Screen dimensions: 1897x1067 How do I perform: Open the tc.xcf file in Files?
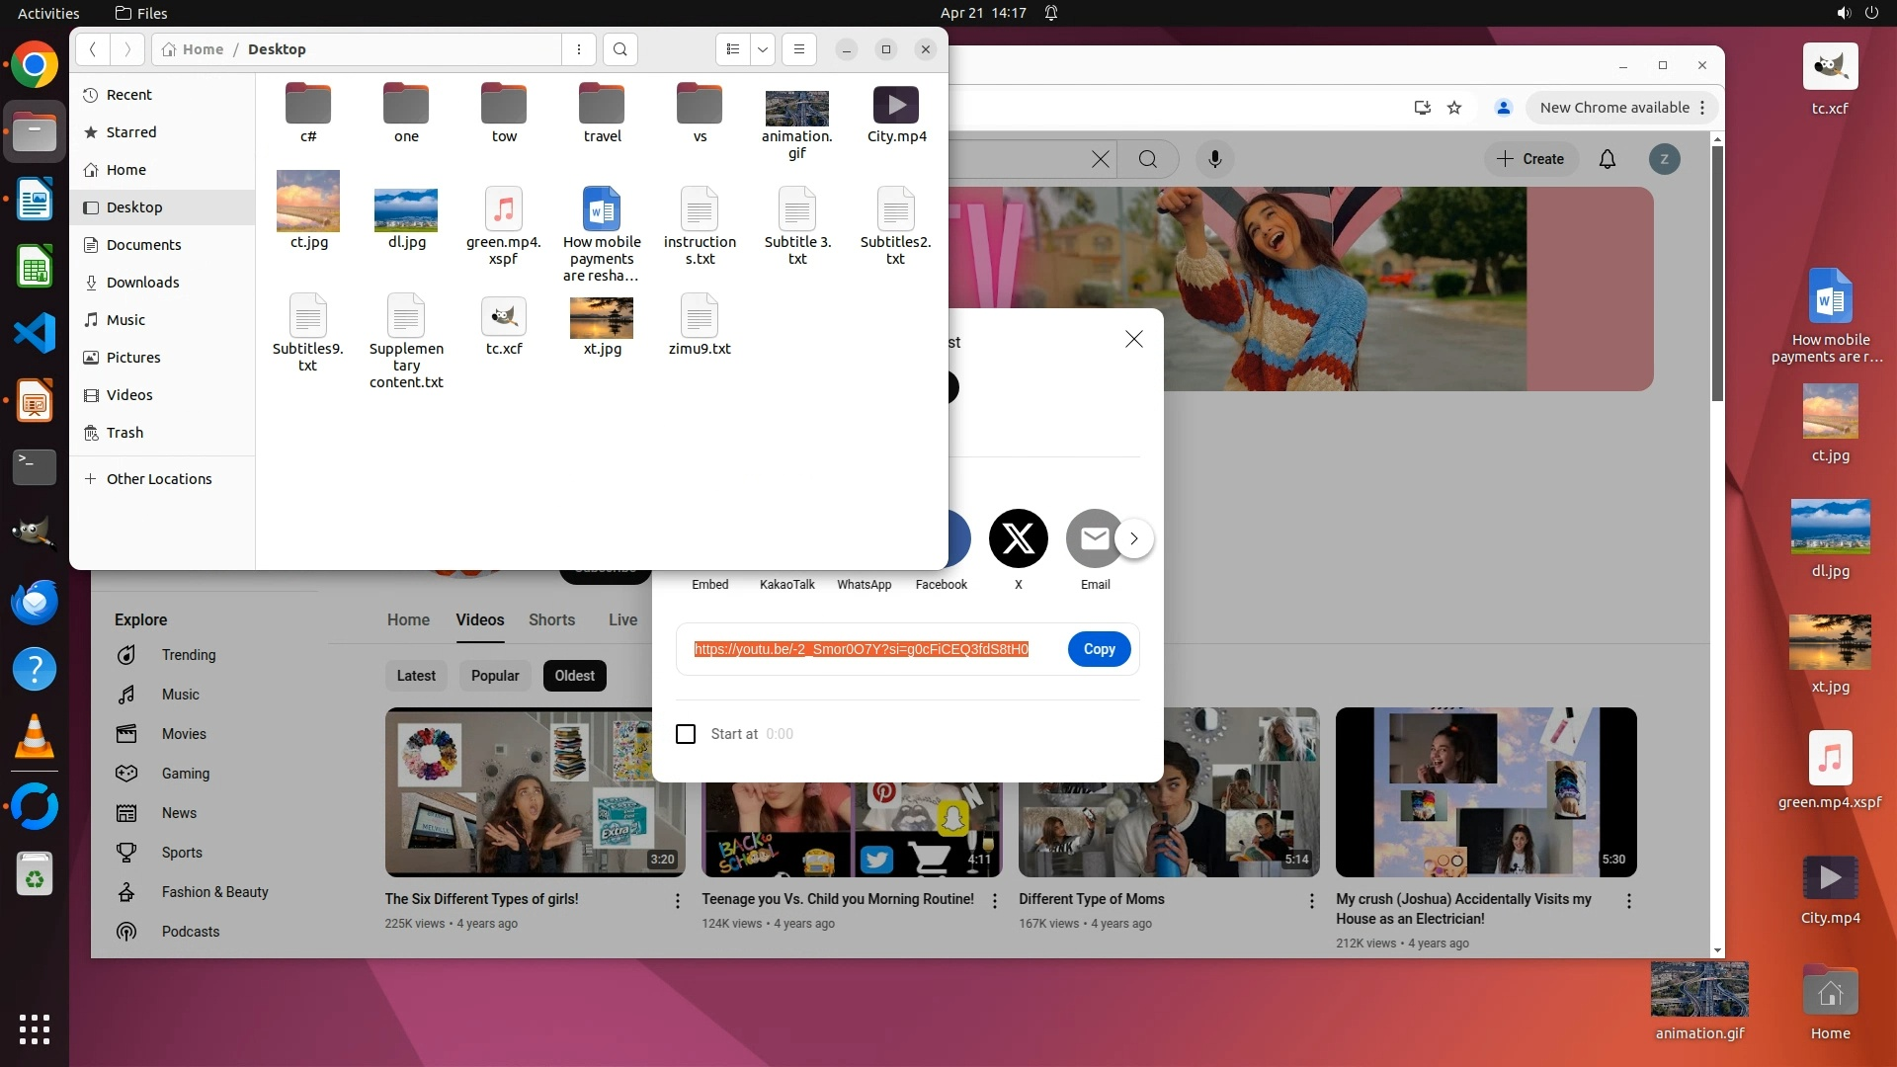pos(504,317)
